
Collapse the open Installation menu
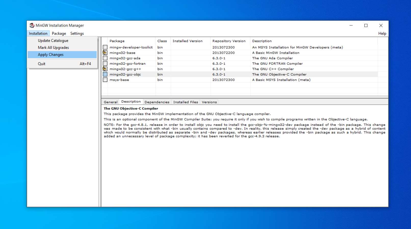[38, 33]
